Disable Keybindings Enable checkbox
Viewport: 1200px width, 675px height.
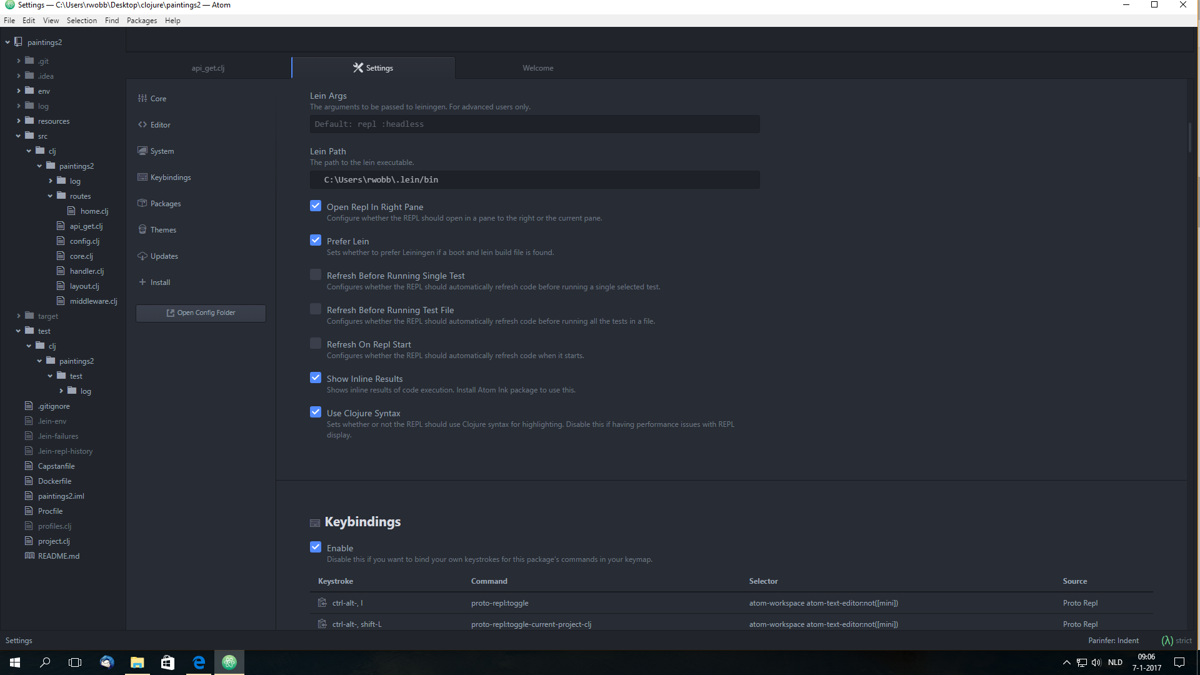tap(316, 547)
